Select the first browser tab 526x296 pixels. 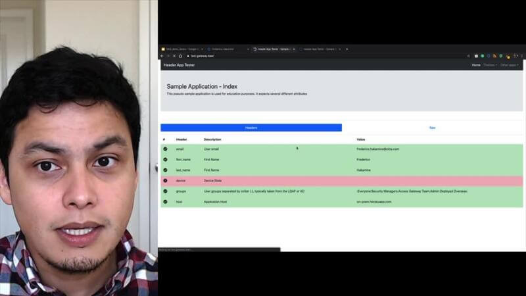tap(181, 49)
